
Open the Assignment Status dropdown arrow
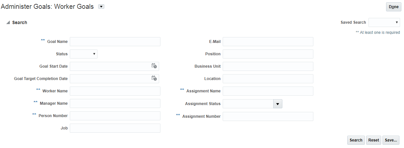pyautogui.click(x=277, y=104)
